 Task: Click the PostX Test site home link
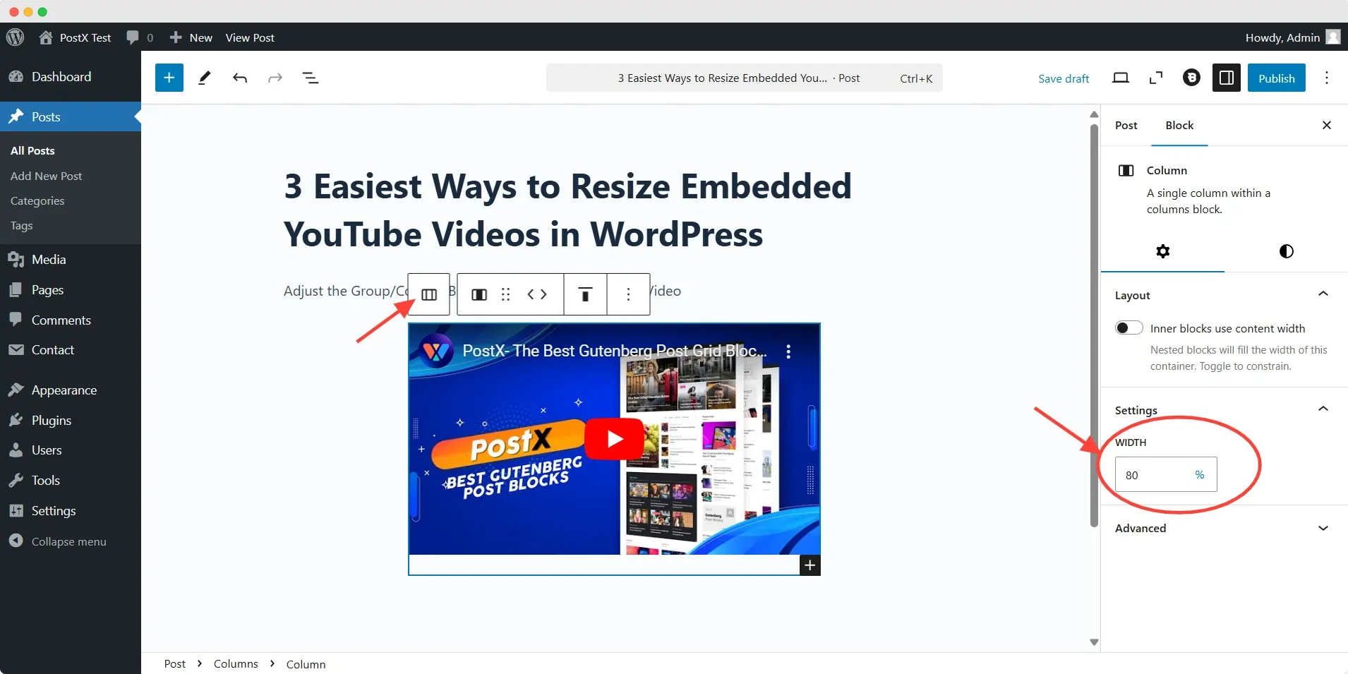(75, 37)
